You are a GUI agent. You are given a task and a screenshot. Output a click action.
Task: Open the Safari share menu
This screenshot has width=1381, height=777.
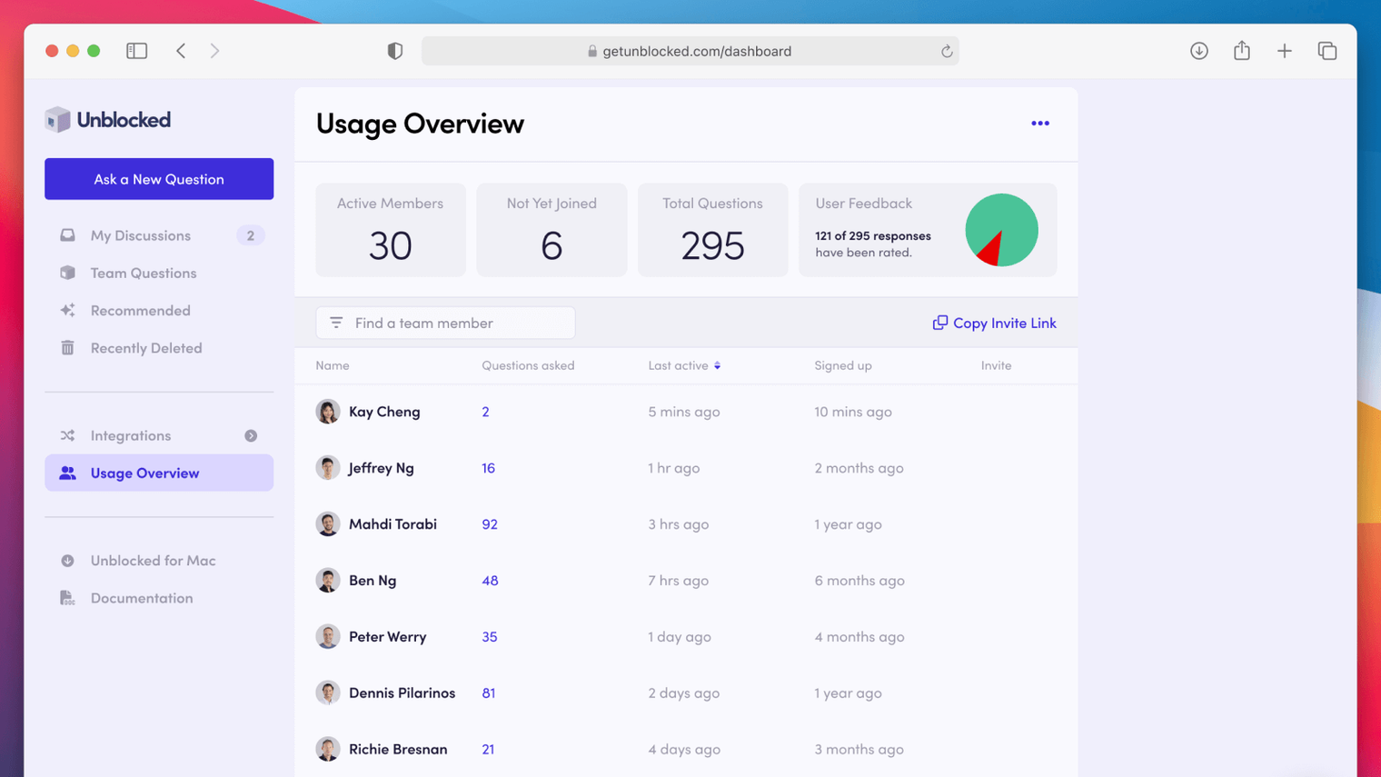1242,50
